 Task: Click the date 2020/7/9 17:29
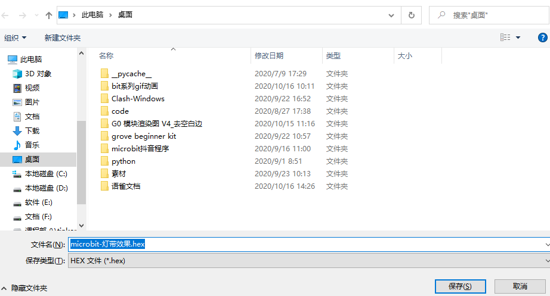[x=280, y=74]
